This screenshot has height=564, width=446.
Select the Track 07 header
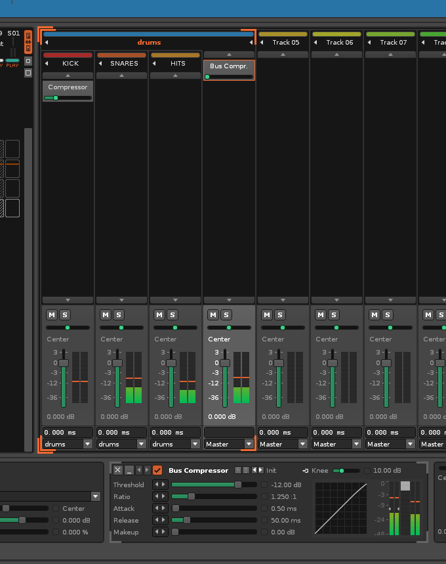point(394,43)
